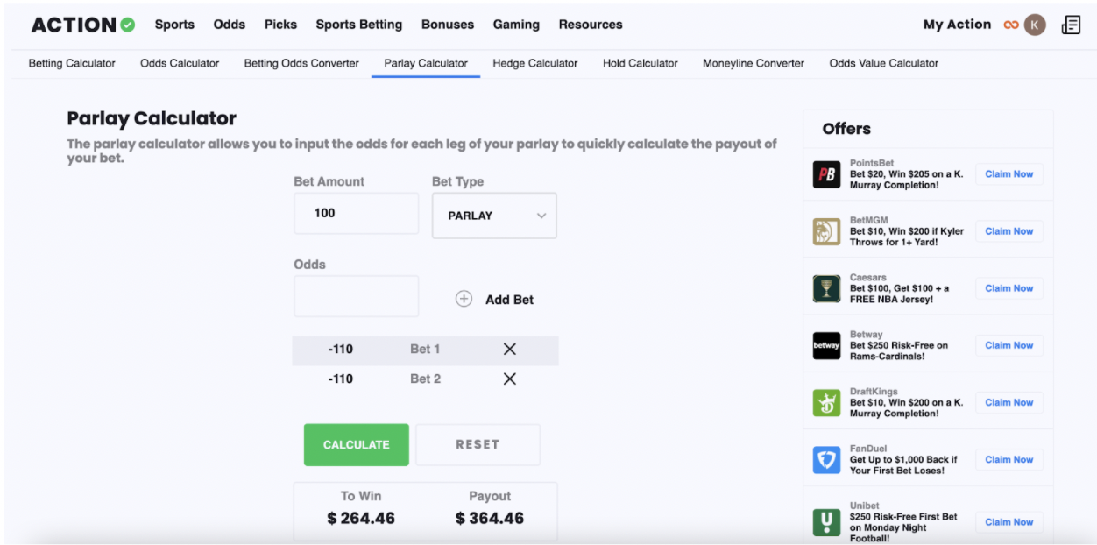
Task: Open the bet slip icon
Action: tap(1071, 25)
